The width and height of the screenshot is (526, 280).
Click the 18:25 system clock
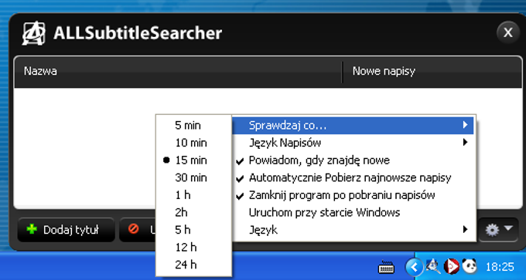coord(500,267)
